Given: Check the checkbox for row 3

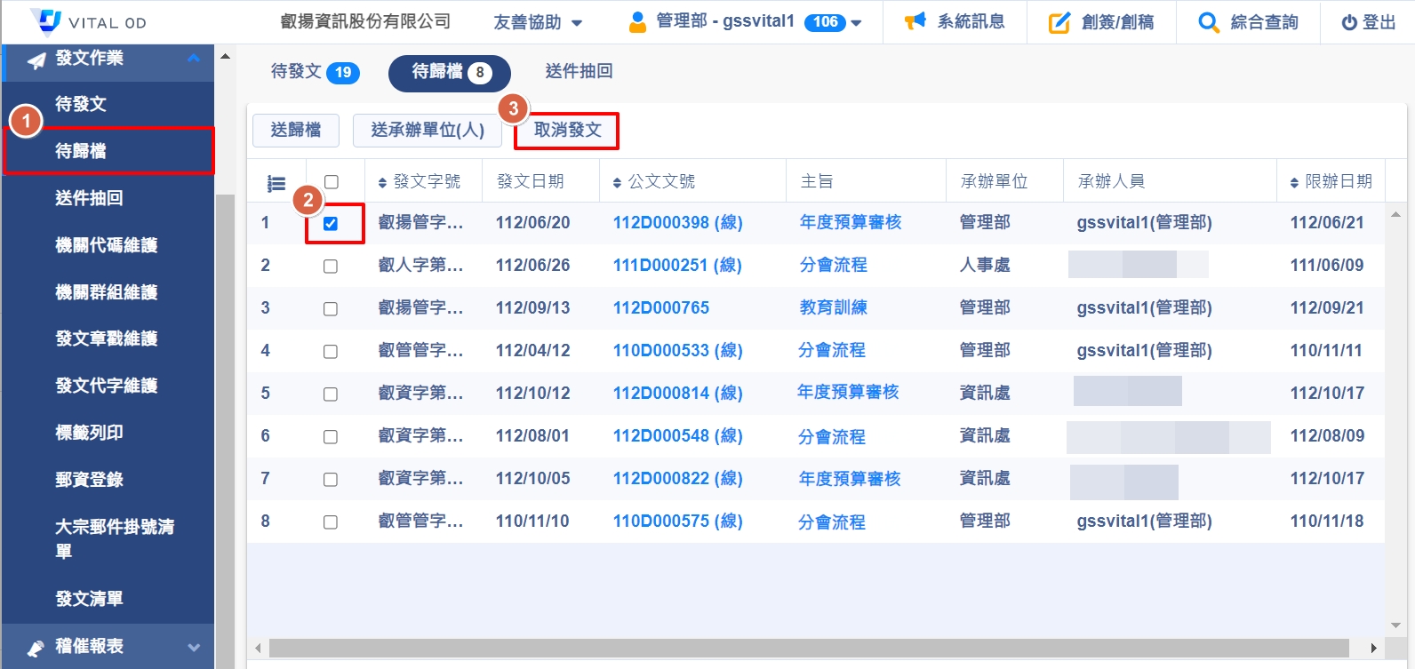Looking at the screenshot, I should [331, 309].
